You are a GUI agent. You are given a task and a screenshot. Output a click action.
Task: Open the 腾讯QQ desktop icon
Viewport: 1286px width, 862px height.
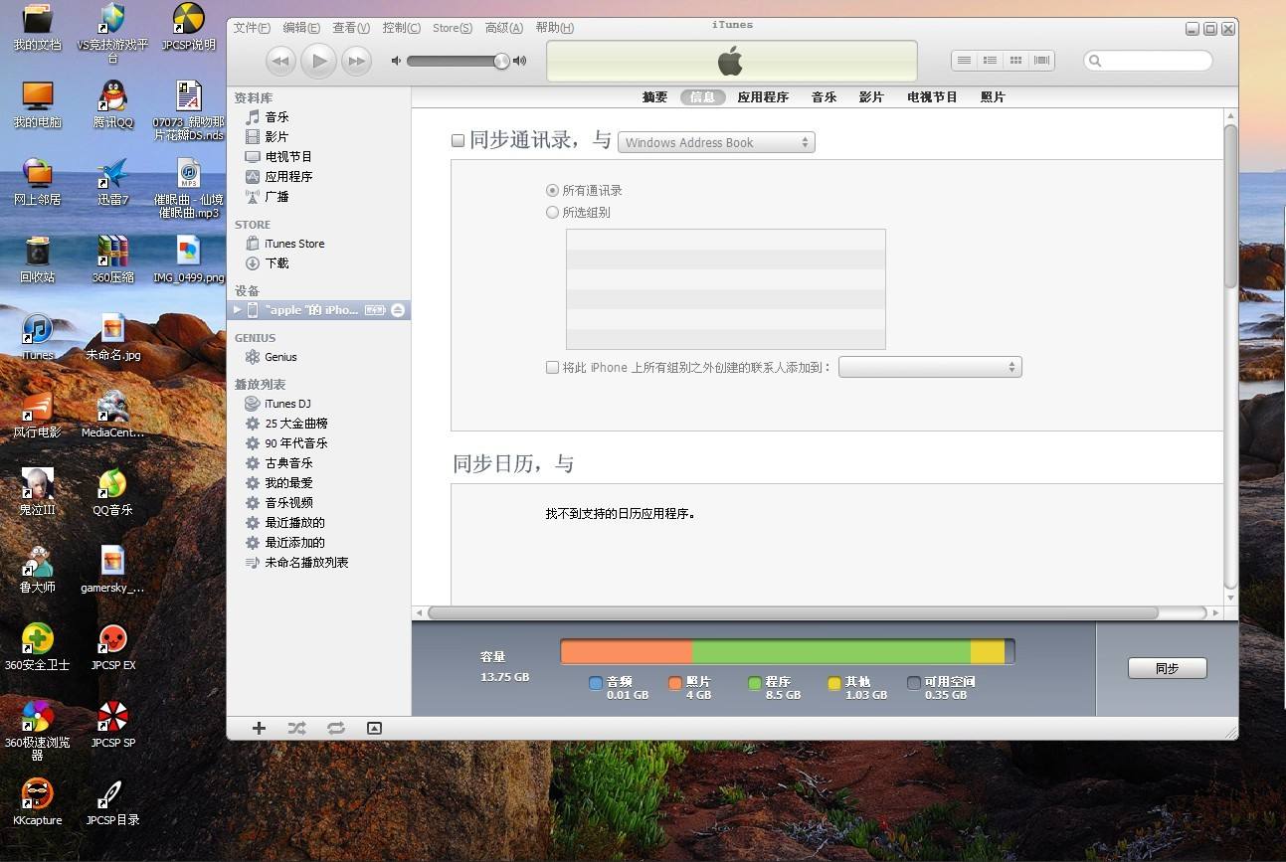point(112,104)
